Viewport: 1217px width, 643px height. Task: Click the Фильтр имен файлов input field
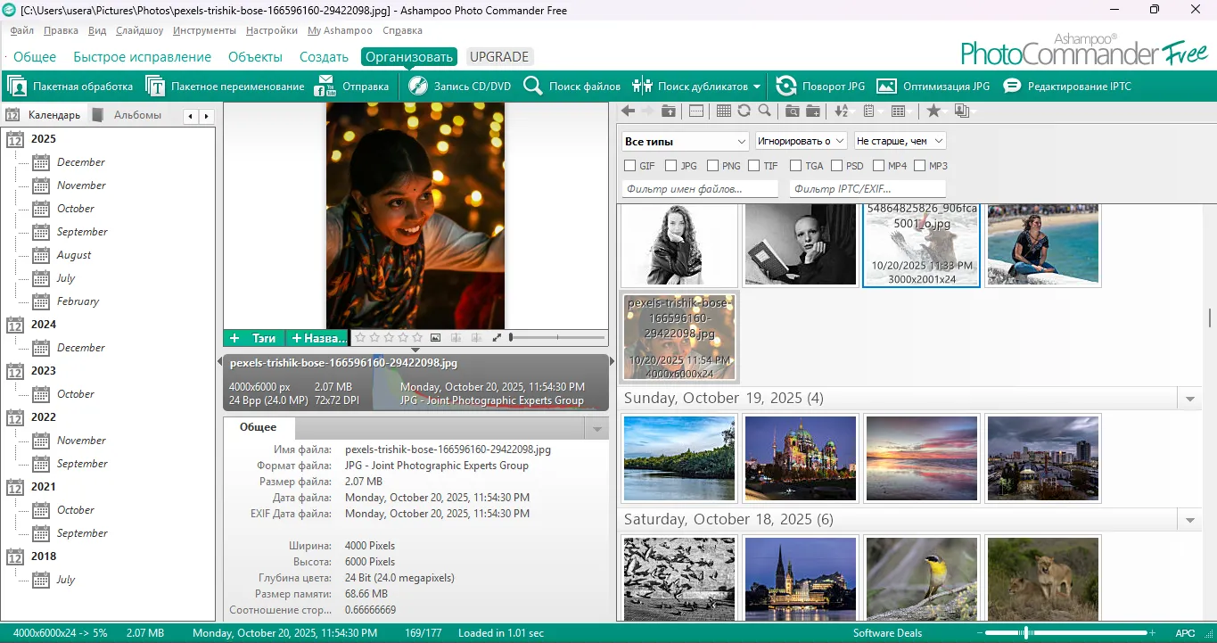tap(698, 188)
